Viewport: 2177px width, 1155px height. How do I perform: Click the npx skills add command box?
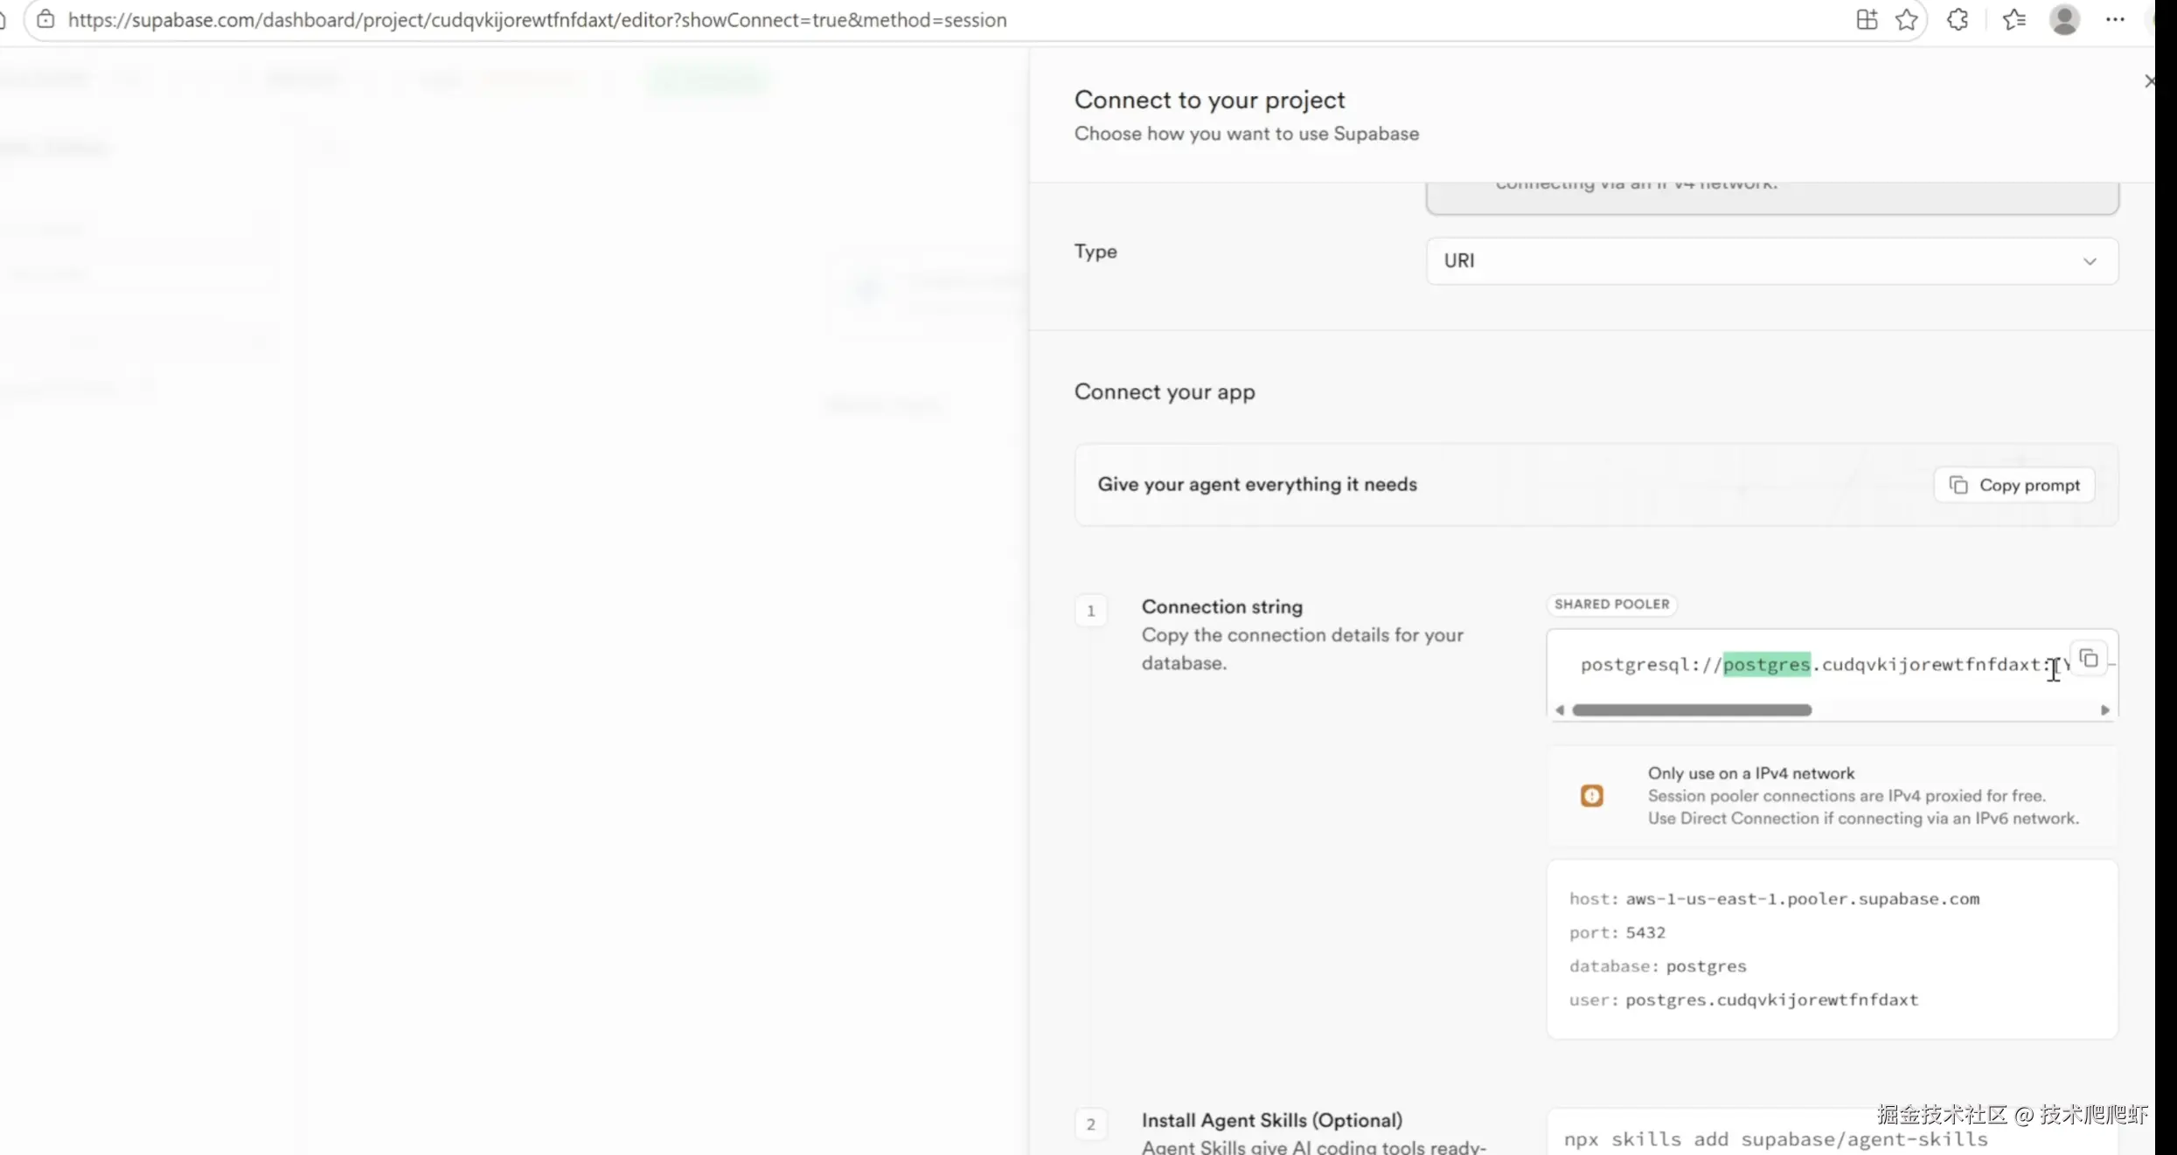pos(1775,1138)
